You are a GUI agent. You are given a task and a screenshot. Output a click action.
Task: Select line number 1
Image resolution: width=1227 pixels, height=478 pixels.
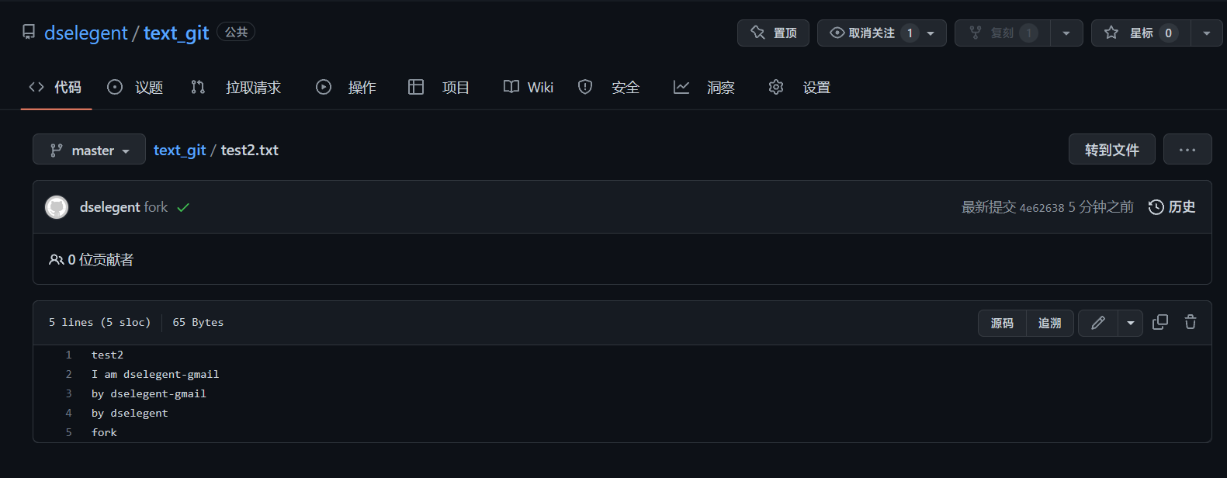tap(68, 355)
